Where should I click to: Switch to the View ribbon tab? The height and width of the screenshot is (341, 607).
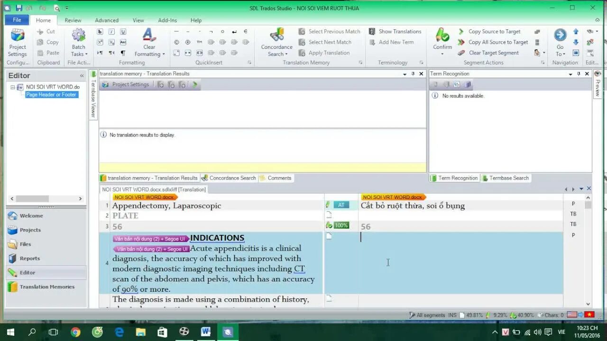pos(138,20)
